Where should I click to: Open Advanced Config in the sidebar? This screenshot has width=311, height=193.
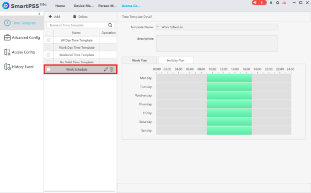[x=22, y=37]
